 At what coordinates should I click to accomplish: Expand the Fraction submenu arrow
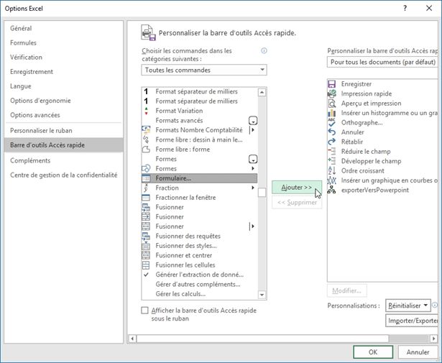coord(253,188)
